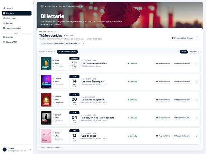Open the three-dot menu next to Personnaliser la page
The image size is (206, 154).
(198, 38)
